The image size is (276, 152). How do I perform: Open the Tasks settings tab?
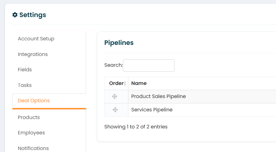coord(25,85)
